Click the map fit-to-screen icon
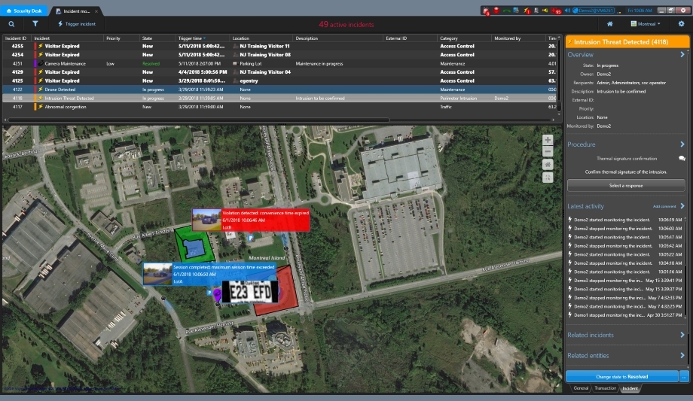Screen dimensions: 693x401 coord(548,178)
